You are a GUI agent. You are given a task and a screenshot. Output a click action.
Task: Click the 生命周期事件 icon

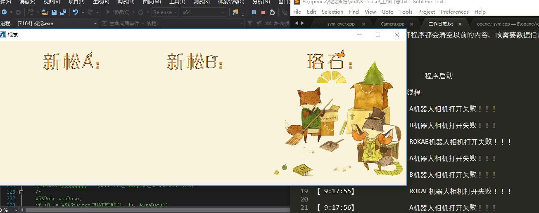click(104, 23)
